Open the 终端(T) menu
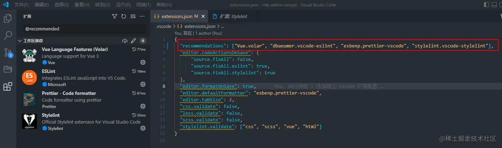The image size is (502, 148). [x=143, y=5]
